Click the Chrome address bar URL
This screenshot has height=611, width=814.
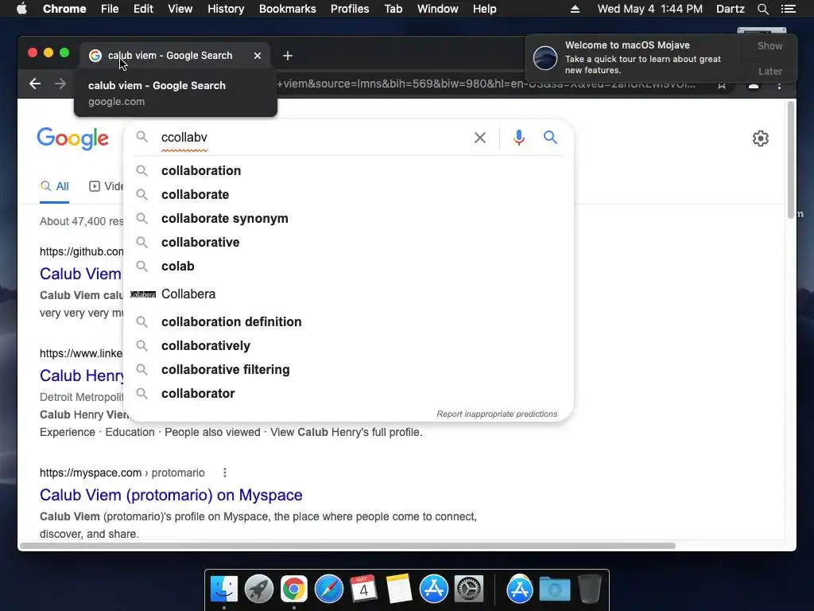pyautogui.click(x=488, y=84)
